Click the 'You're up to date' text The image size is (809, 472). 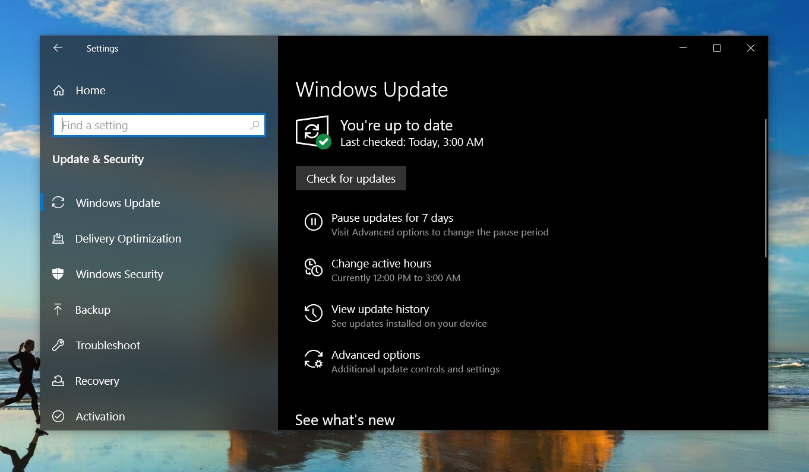pyautogui.click(x=396, y=125)
